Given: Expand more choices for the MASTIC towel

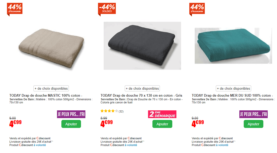Looking at the screenshot, I should (51, 88).
